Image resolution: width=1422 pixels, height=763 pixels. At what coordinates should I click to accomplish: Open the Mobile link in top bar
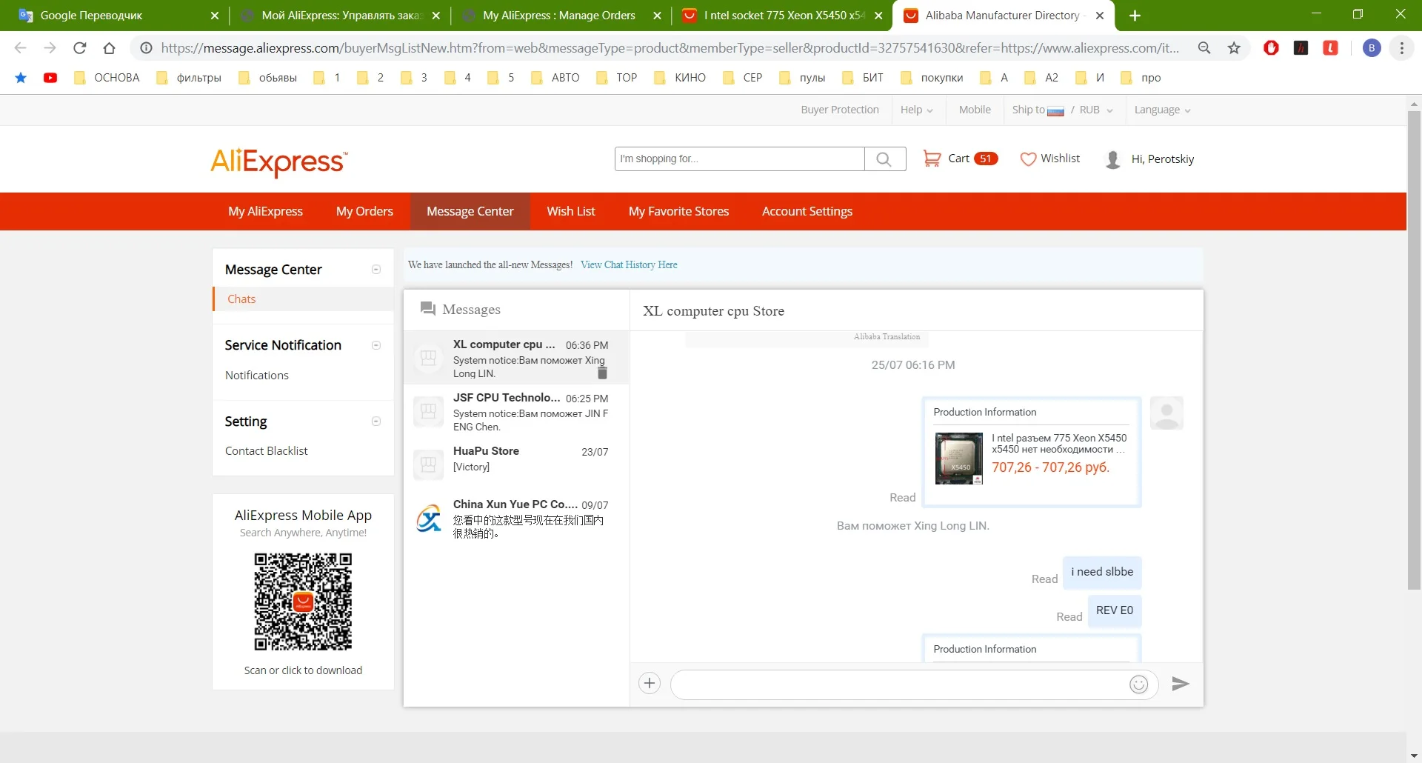click(x=975, y=110)
